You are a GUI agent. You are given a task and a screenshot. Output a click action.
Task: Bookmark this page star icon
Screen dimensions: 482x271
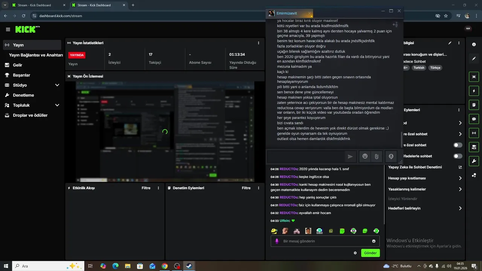pyautogui.click(x=446, y=16)
